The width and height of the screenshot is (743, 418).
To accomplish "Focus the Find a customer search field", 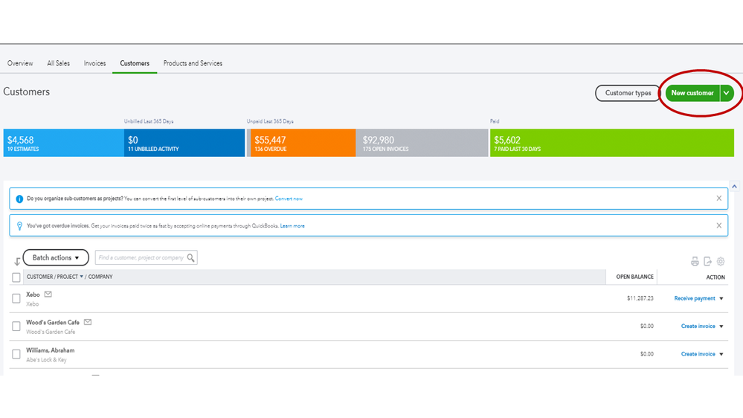I will click(x=140, y=258).
